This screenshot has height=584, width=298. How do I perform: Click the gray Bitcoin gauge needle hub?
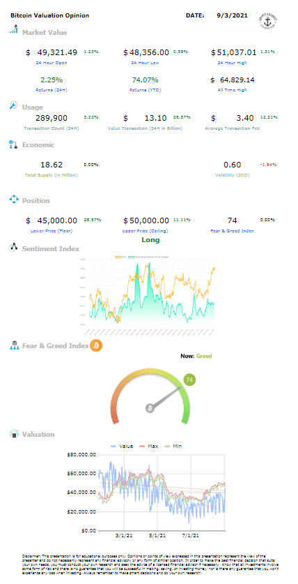[150, 408]
